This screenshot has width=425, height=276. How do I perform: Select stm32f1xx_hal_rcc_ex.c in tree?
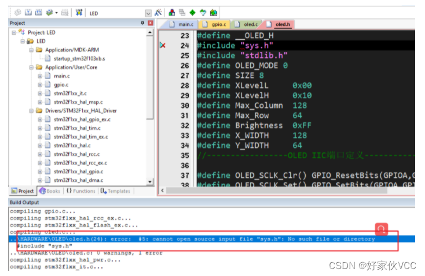(x=80, y=163)
